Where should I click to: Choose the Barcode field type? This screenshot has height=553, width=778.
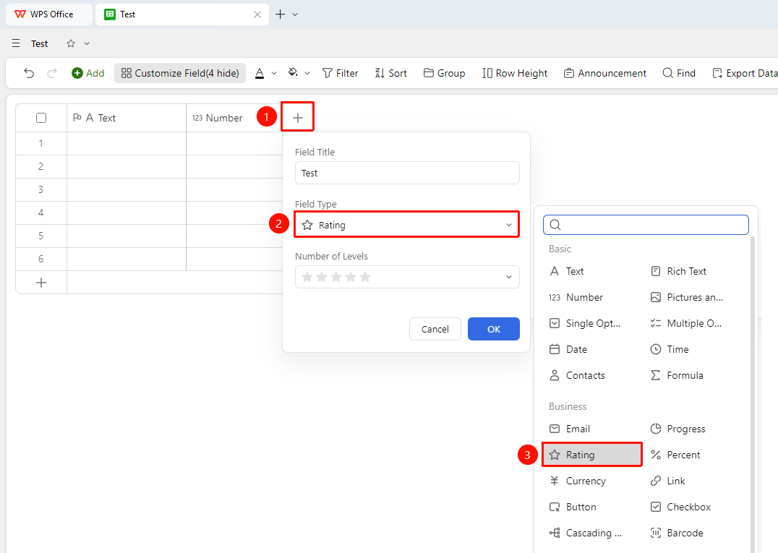(676, 533)
